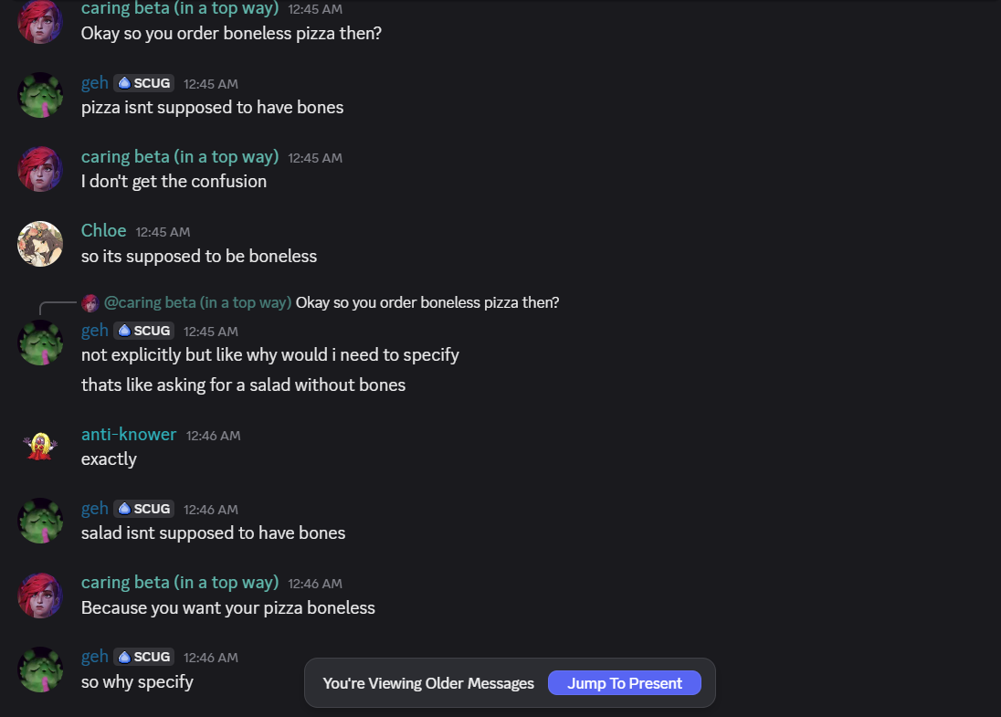Click the replied message preview text
The height and width of the screenshot is (717, 1001).
(x=427, y=302)
